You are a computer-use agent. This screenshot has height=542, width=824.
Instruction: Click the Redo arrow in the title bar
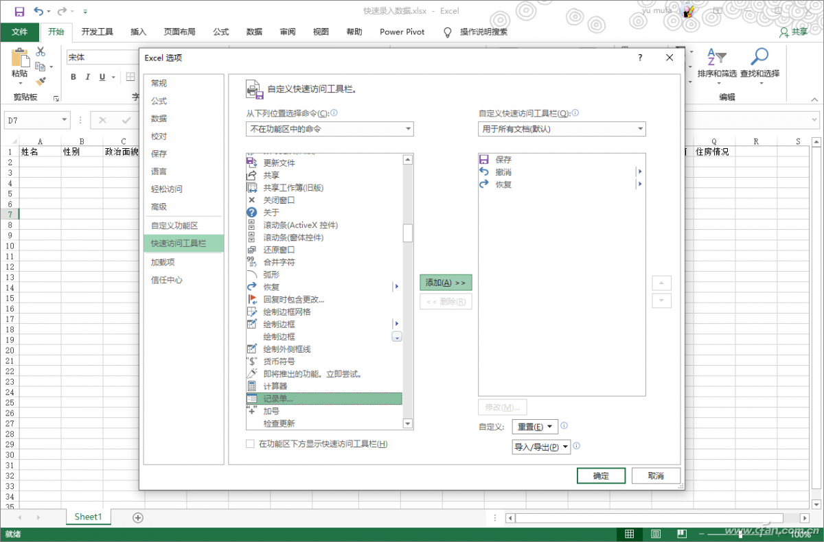(x=62, y=11)
